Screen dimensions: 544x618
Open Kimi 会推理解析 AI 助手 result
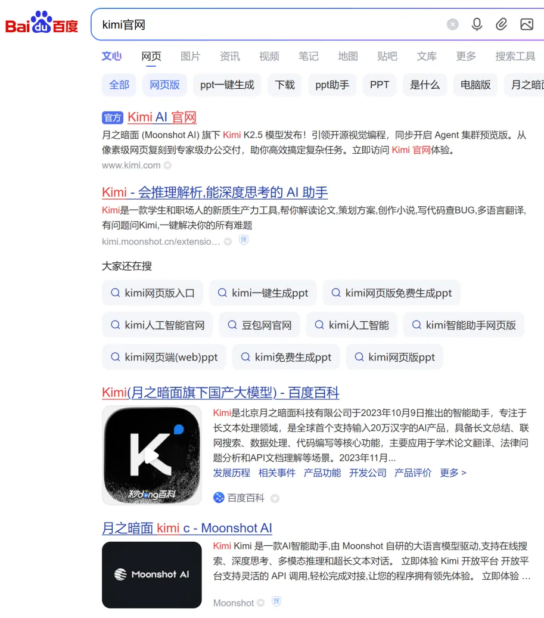215,192
